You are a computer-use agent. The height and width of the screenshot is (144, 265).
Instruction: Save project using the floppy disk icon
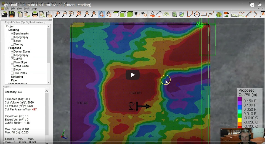coord(12,14)
